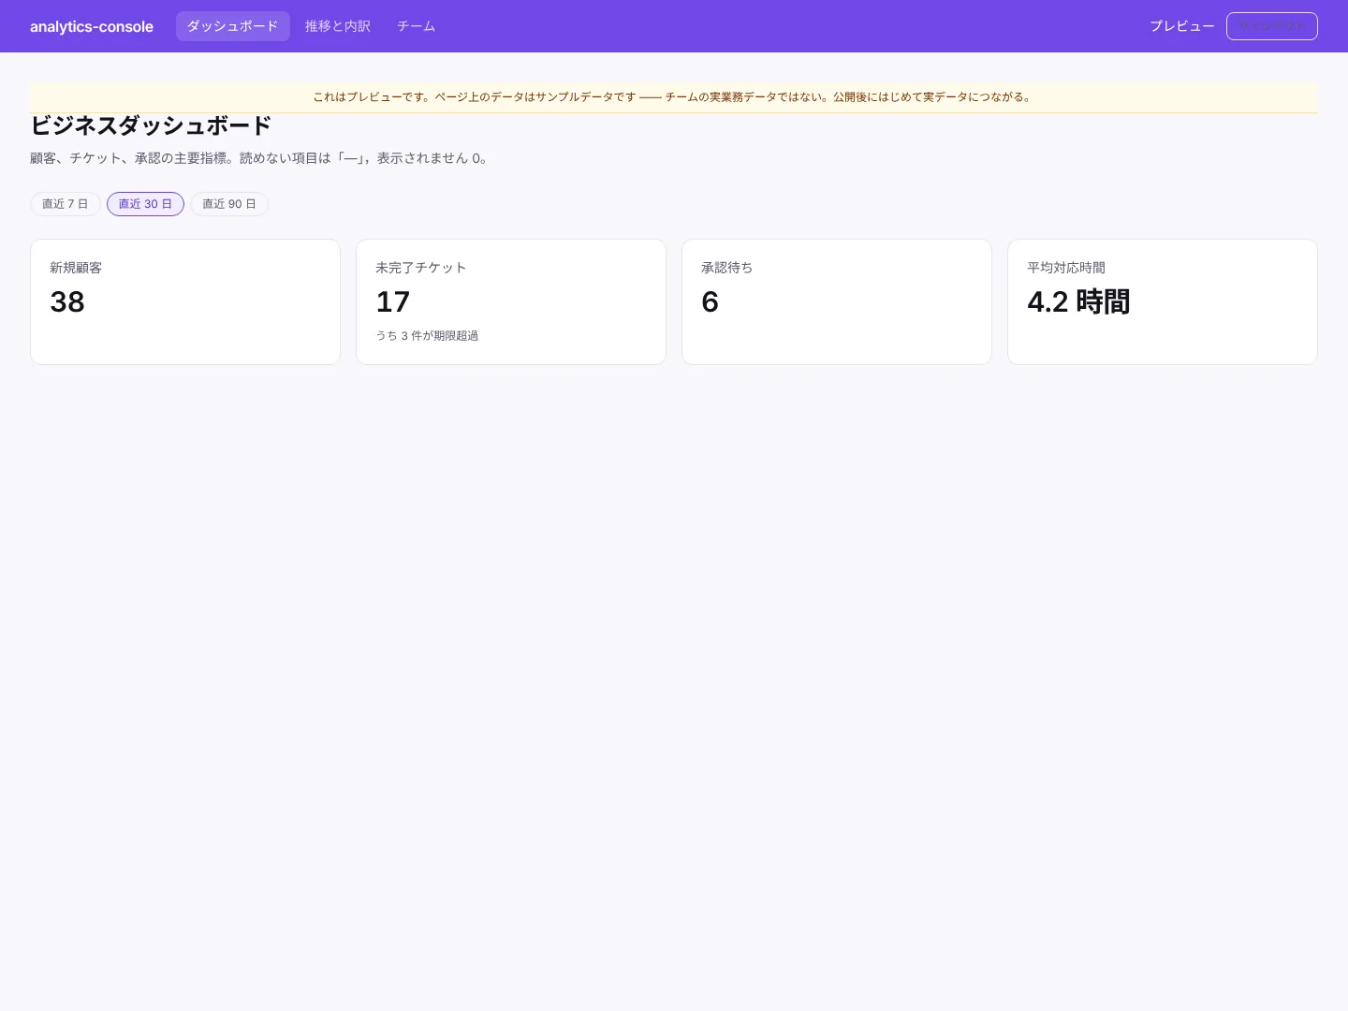1348x1011 pixels.
Task: Click the 承認待ち card value 6
Action: [x=710, y=301]
